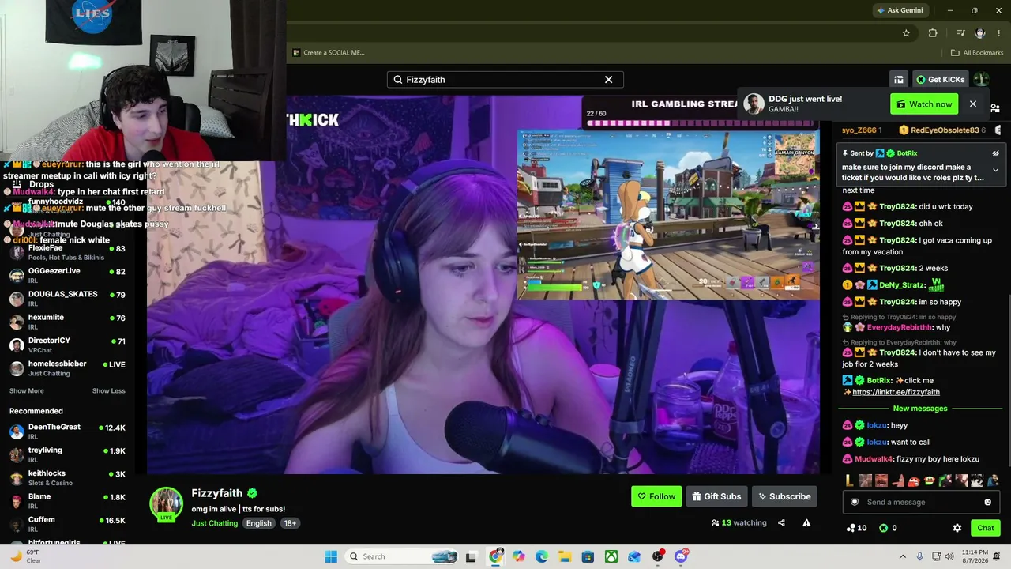
Task: Click the Get KICKs button
Action: (940, 80)
